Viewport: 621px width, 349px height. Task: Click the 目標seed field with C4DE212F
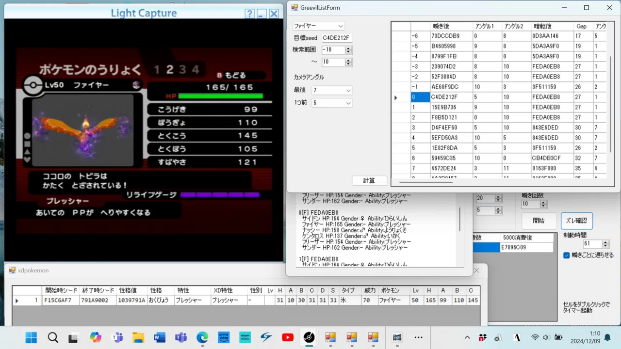point(336,38)
